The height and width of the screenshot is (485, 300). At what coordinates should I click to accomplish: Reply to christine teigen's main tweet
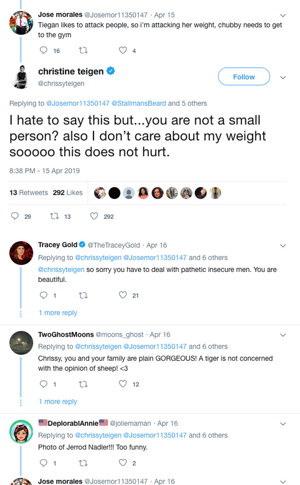coord(15,216)
